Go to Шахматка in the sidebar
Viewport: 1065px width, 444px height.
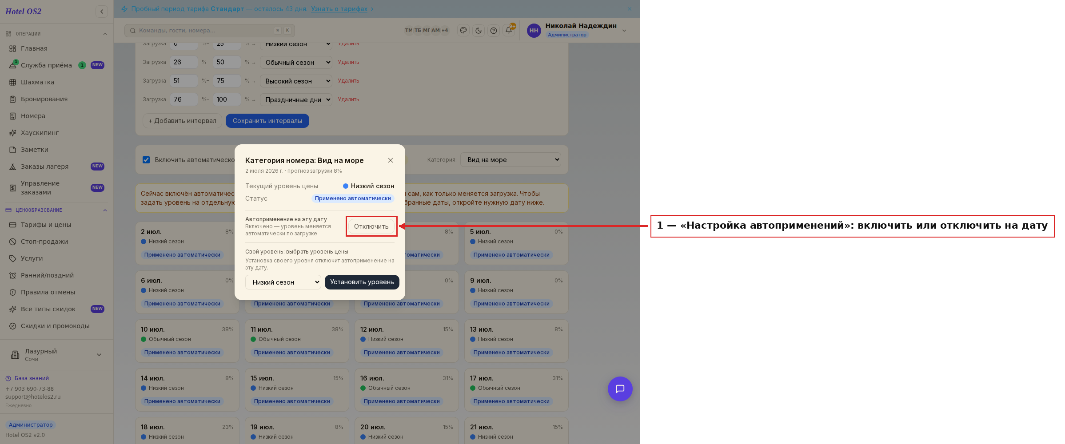(x=37, y=82)
